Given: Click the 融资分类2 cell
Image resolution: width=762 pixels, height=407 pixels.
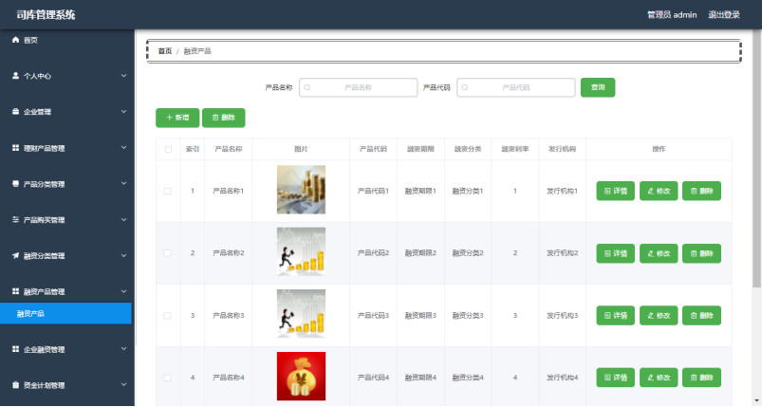Looking at the screenshot, I should coord(468,253).
